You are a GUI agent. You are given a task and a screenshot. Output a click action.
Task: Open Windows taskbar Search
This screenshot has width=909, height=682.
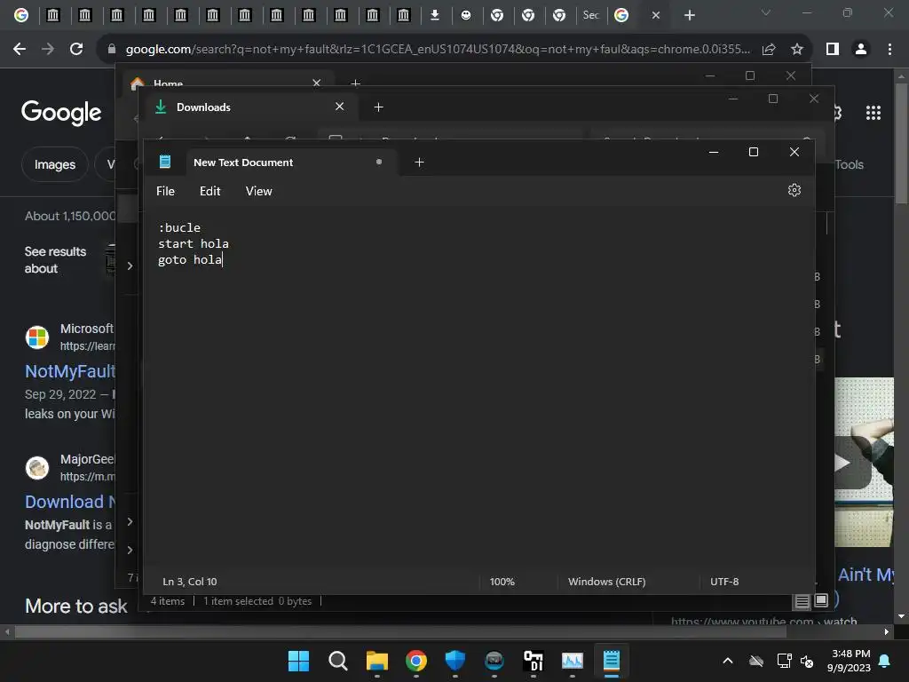338,661
